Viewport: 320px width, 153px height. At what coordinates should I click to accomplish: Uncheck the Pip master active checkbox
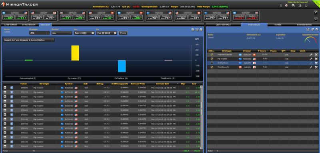coord(212,59)
